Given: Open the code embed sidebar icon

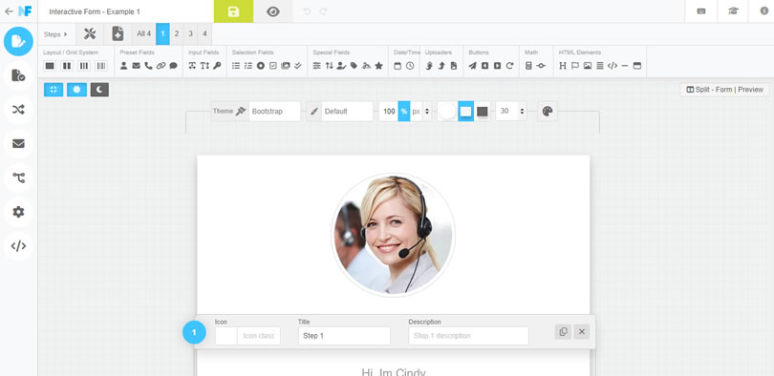Looking at the screenshot, I should 18,246.
